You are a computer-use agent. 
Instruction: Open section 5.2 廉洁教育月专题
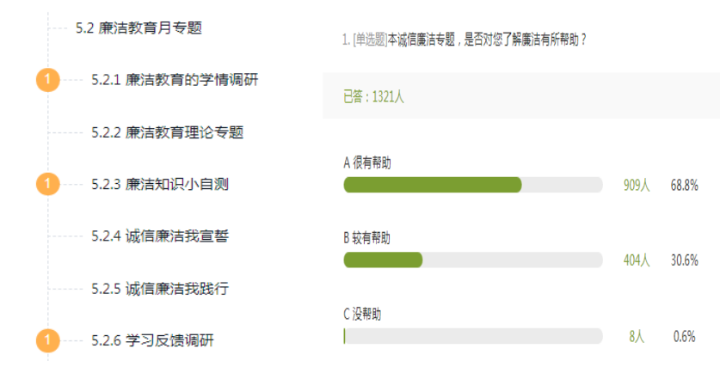coord(138,28)
